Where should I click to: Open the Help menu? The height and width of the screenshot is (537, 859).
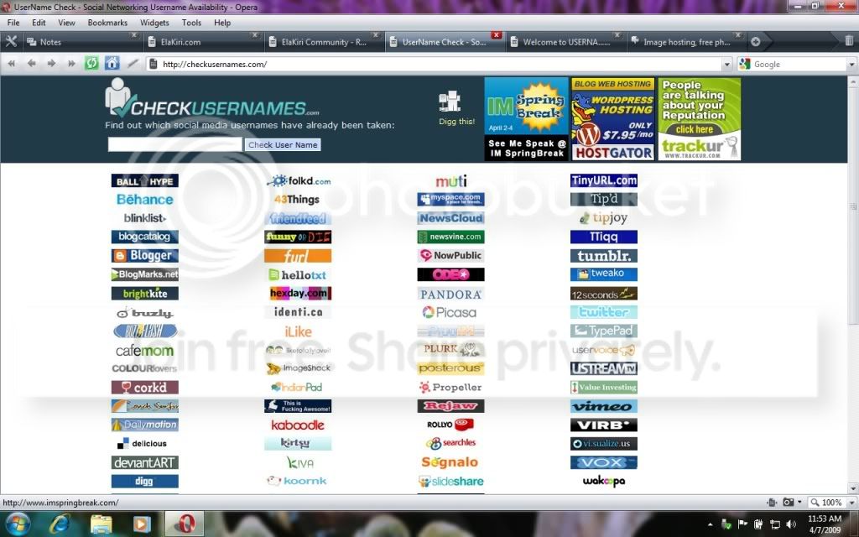(x=221, y=23)
